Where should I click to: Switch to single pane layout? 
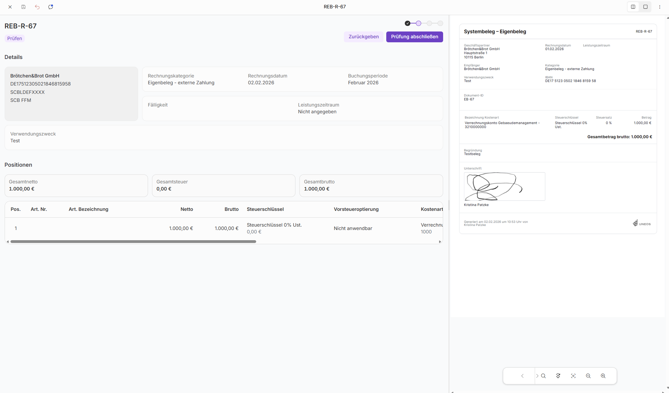[645, 7]
